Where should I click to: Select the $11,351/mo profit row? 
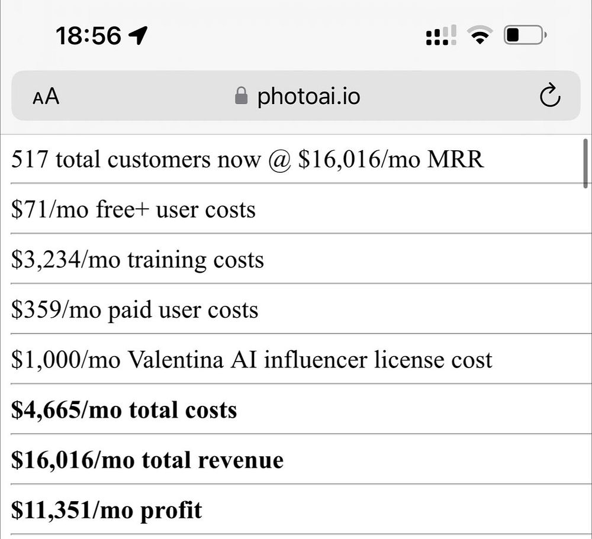107,510
